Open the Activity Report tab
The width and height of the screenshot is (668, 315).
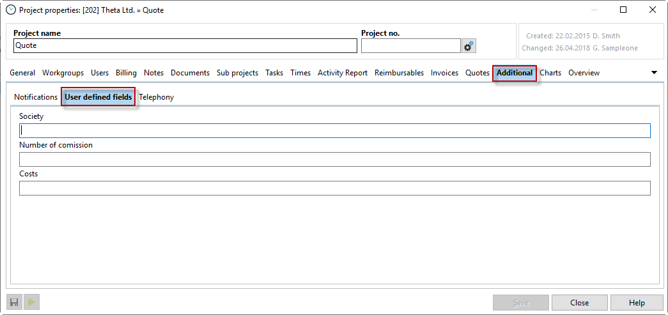click(x=342, y=73)
